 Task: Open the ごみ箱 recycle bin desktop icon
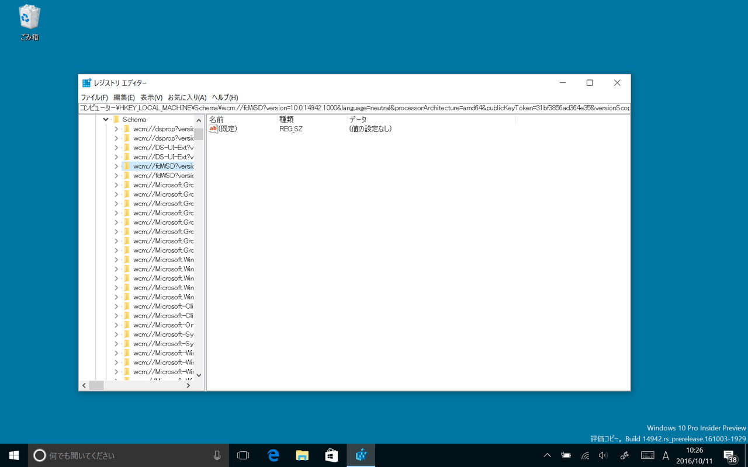click(29, 23)
